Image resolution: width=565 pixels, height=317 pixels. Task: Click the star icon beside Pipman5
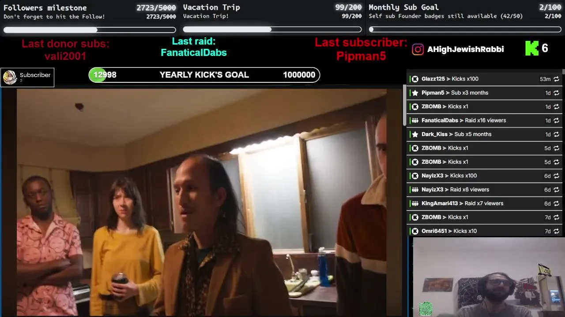415,93
